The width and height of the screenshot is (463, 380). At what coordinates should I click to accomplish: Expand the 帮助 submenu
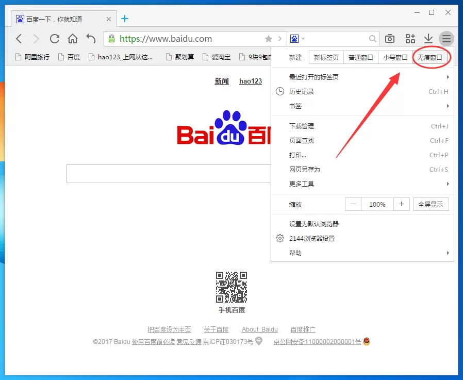(x=362, y=253)
